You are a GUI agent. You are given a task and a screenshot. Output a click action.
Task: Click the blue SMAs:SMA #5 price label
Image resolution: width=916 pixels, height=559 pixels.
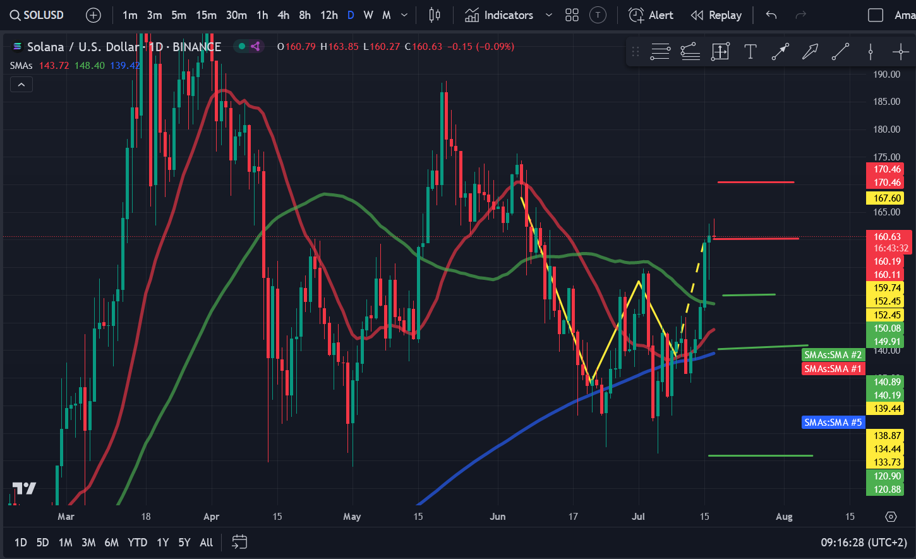(x=833, y=422)
